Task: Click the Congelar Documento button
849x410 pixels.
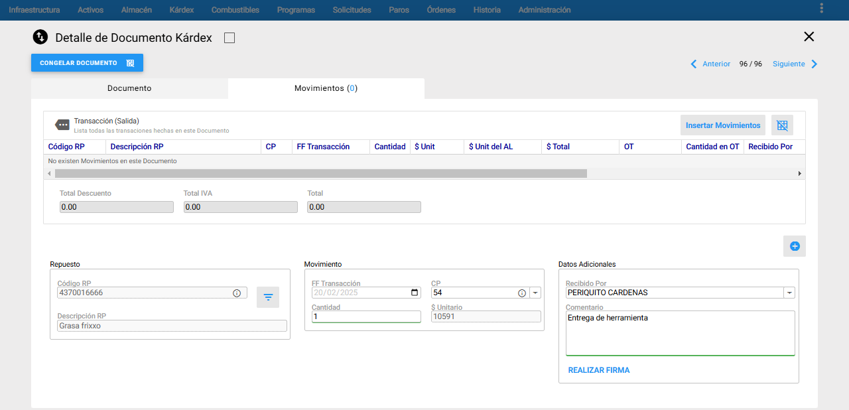Action: 87,63
